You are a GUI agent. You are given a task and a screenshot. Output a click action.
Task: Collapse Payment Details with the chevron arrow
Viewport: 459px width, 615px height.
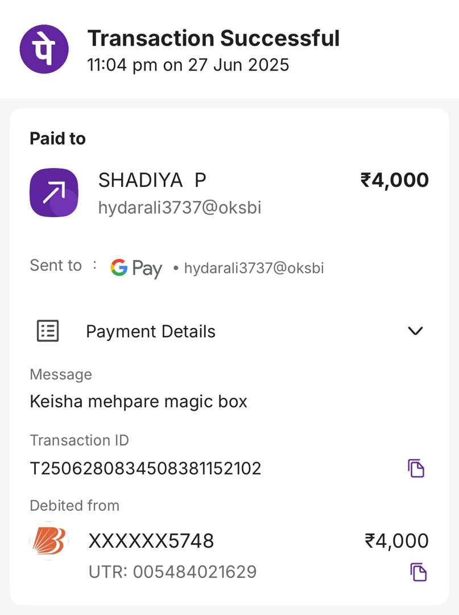[416, 331]
